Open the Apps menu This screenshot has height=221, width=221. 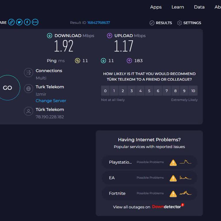[156, 7]
